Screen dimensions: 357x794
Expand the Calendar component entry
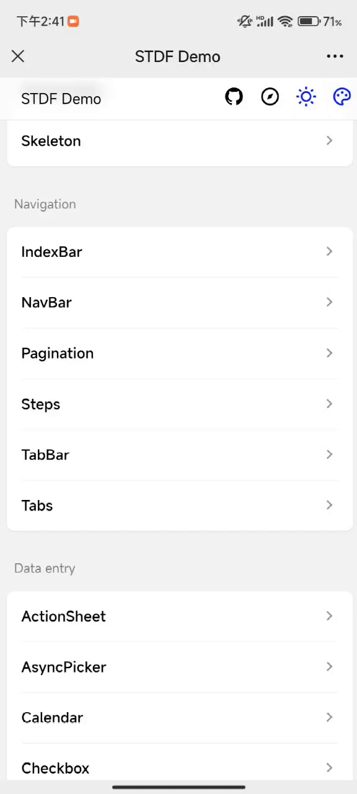coord(178,717)
